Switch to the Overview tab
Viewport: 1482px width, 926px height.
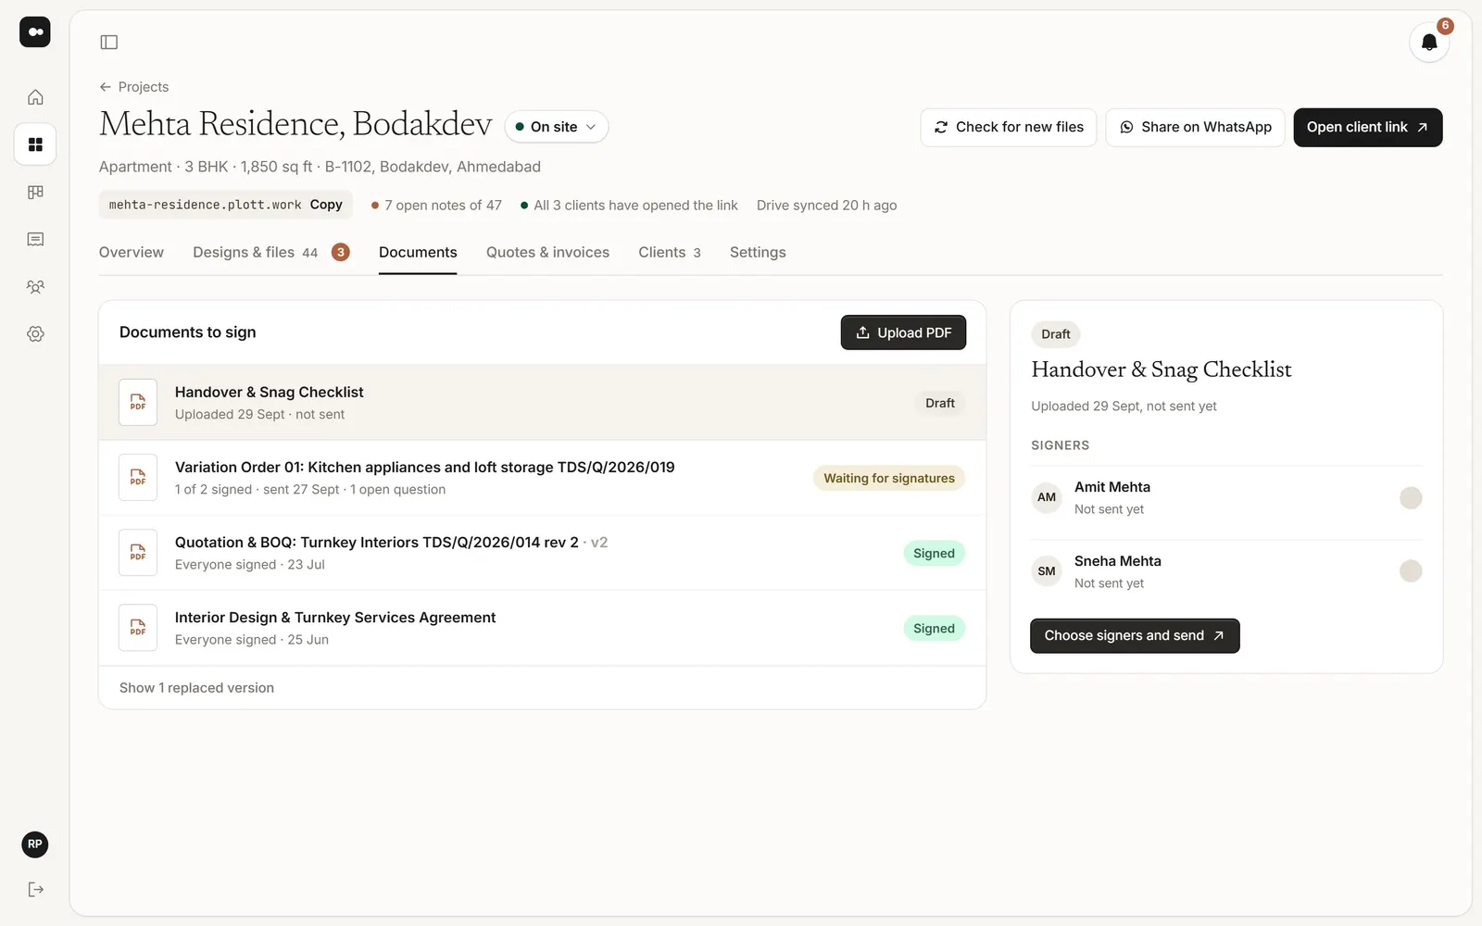(x=132, y=252)
